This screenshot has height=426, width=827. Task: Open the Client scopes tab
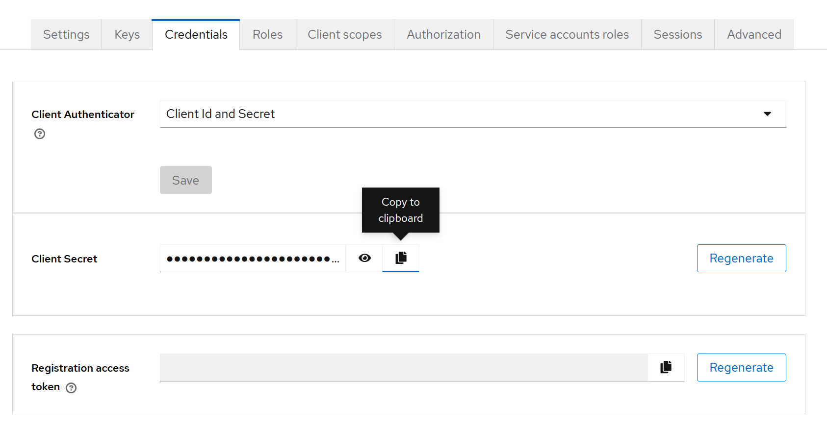[344, 35]
